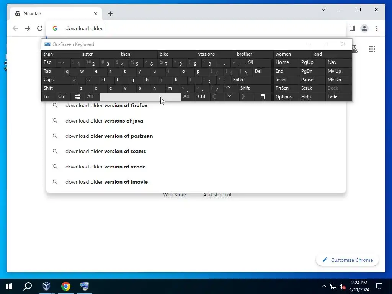Choose suggestion 'download older version of teams'
The width and height of the screenshot is (392, 294).
[x=196, y=151]
